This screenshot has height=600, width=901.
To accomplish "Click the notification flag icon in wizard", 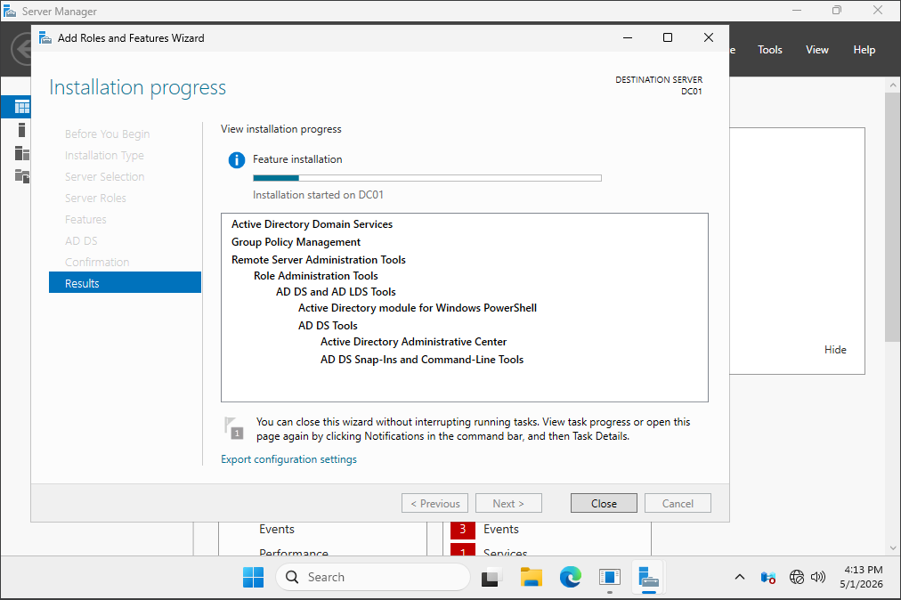I will pos(234,429).
